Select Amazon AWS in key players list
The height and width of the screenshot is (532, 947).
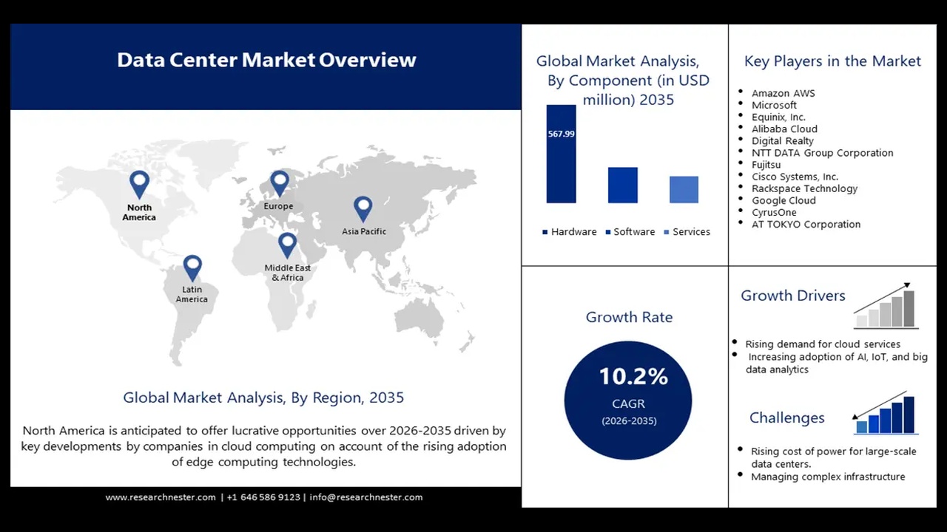(783, 93)
